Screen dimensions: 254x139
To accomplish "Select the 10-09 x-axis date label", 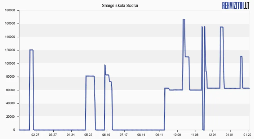I will pos(177,134).
